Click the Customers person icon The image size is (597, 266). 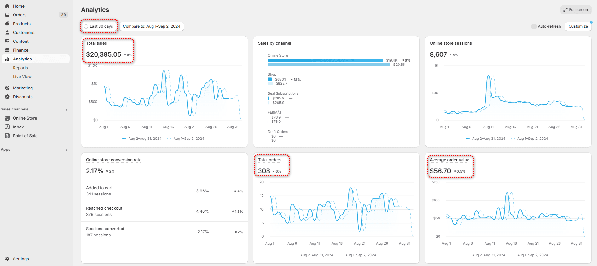pos(7,32)
